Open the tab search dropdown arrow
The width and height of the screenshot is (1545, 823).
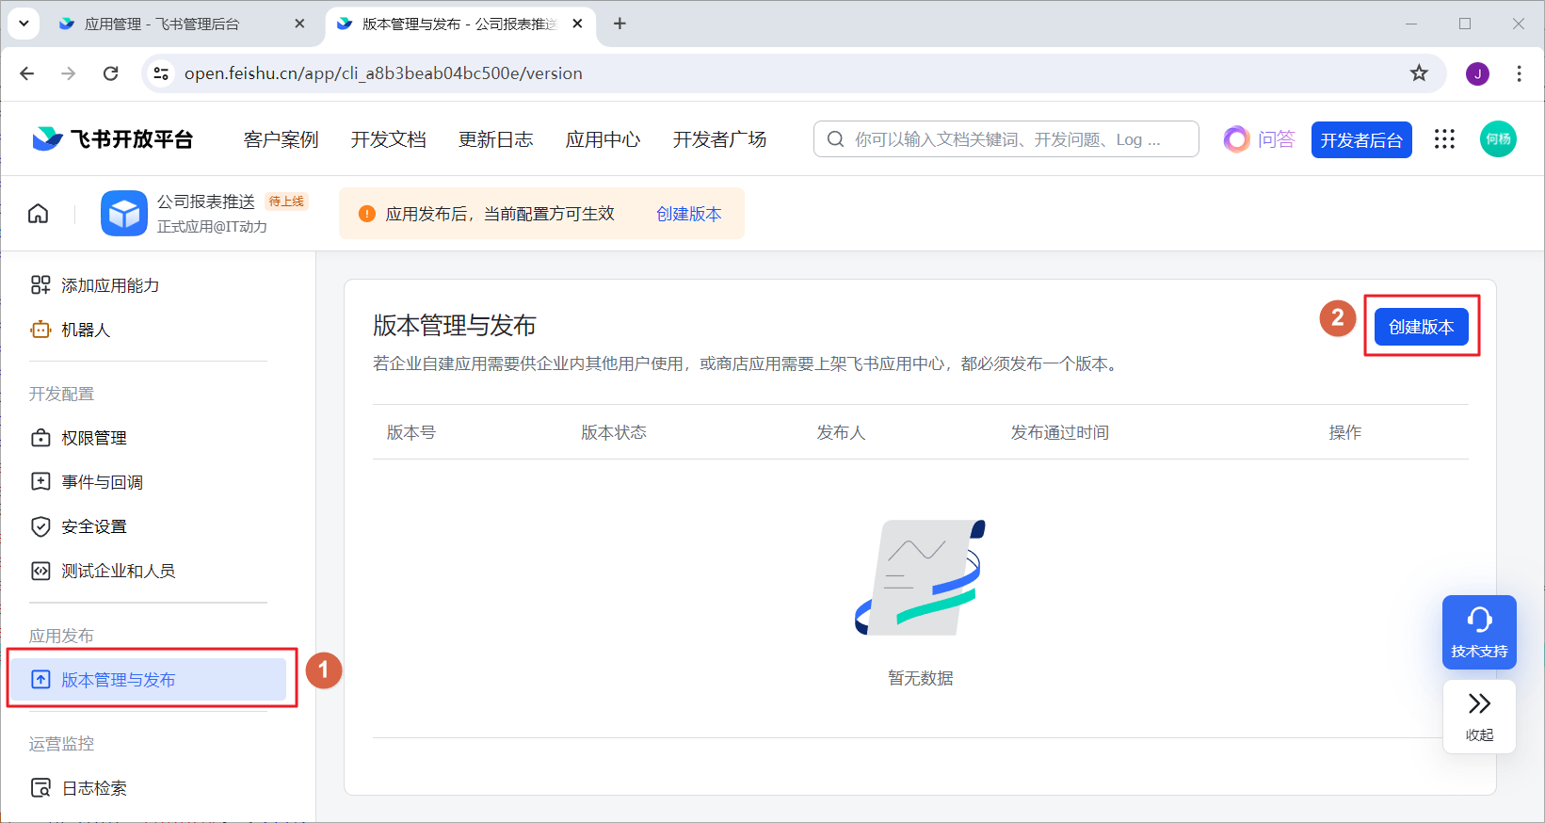tap(24, 24)
